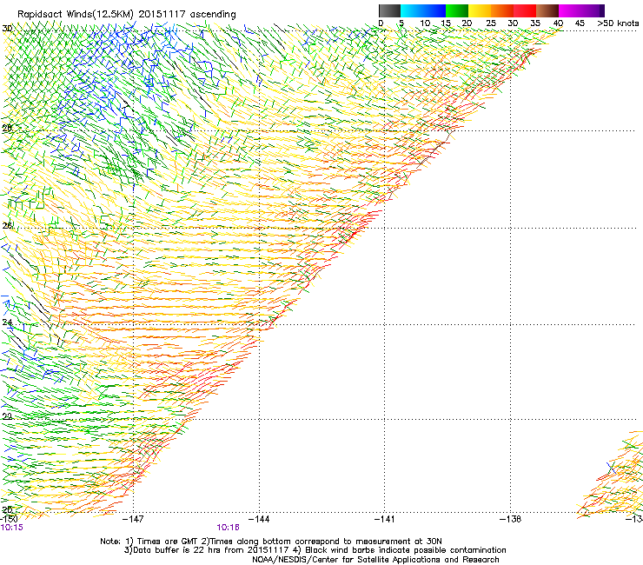Image resolution: width=643 pixels, height=565 pixels.
Task: Click the '24' latitude label
Action: click(x=7, y=322)
